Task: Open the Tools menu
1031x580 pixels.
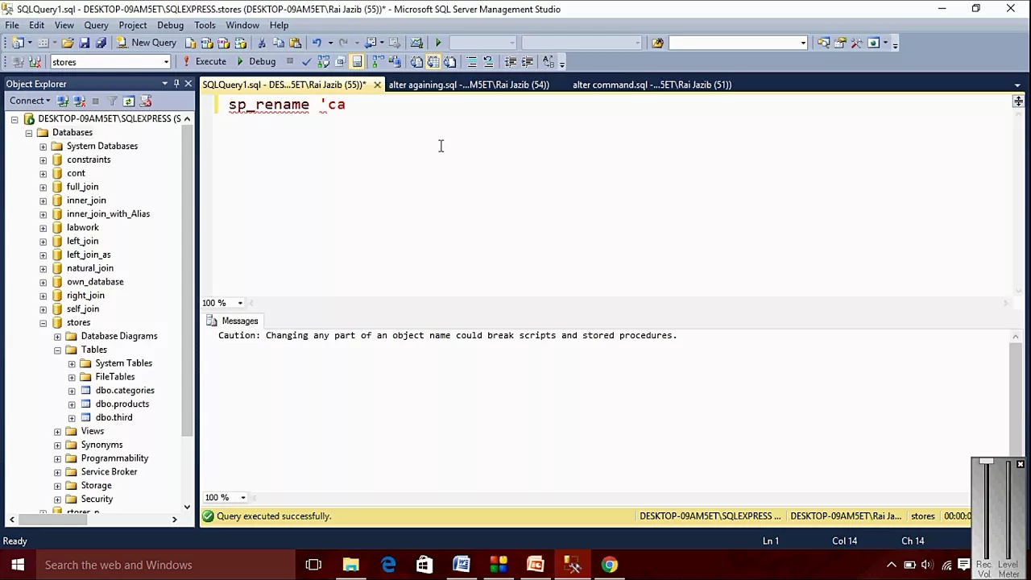Action: (x=205, y=25)
